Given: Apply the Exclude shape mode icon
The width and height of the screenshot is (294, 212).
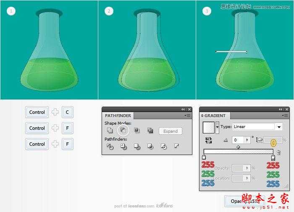Looking at the screenshot, I should [150, 130].
